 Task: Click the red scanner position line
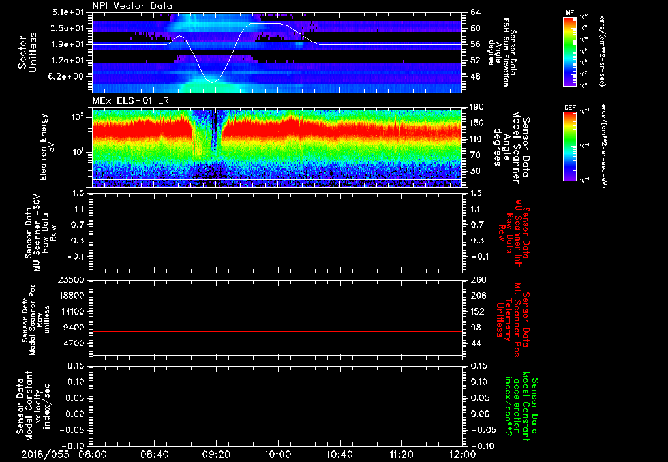pyautogui.click(x=277, y=332)
